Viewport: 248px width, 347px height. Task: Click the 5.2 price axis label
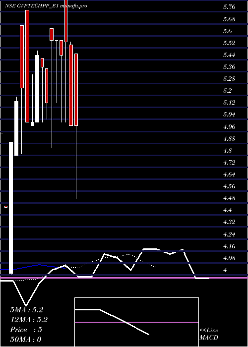click(x=227, y=91)
